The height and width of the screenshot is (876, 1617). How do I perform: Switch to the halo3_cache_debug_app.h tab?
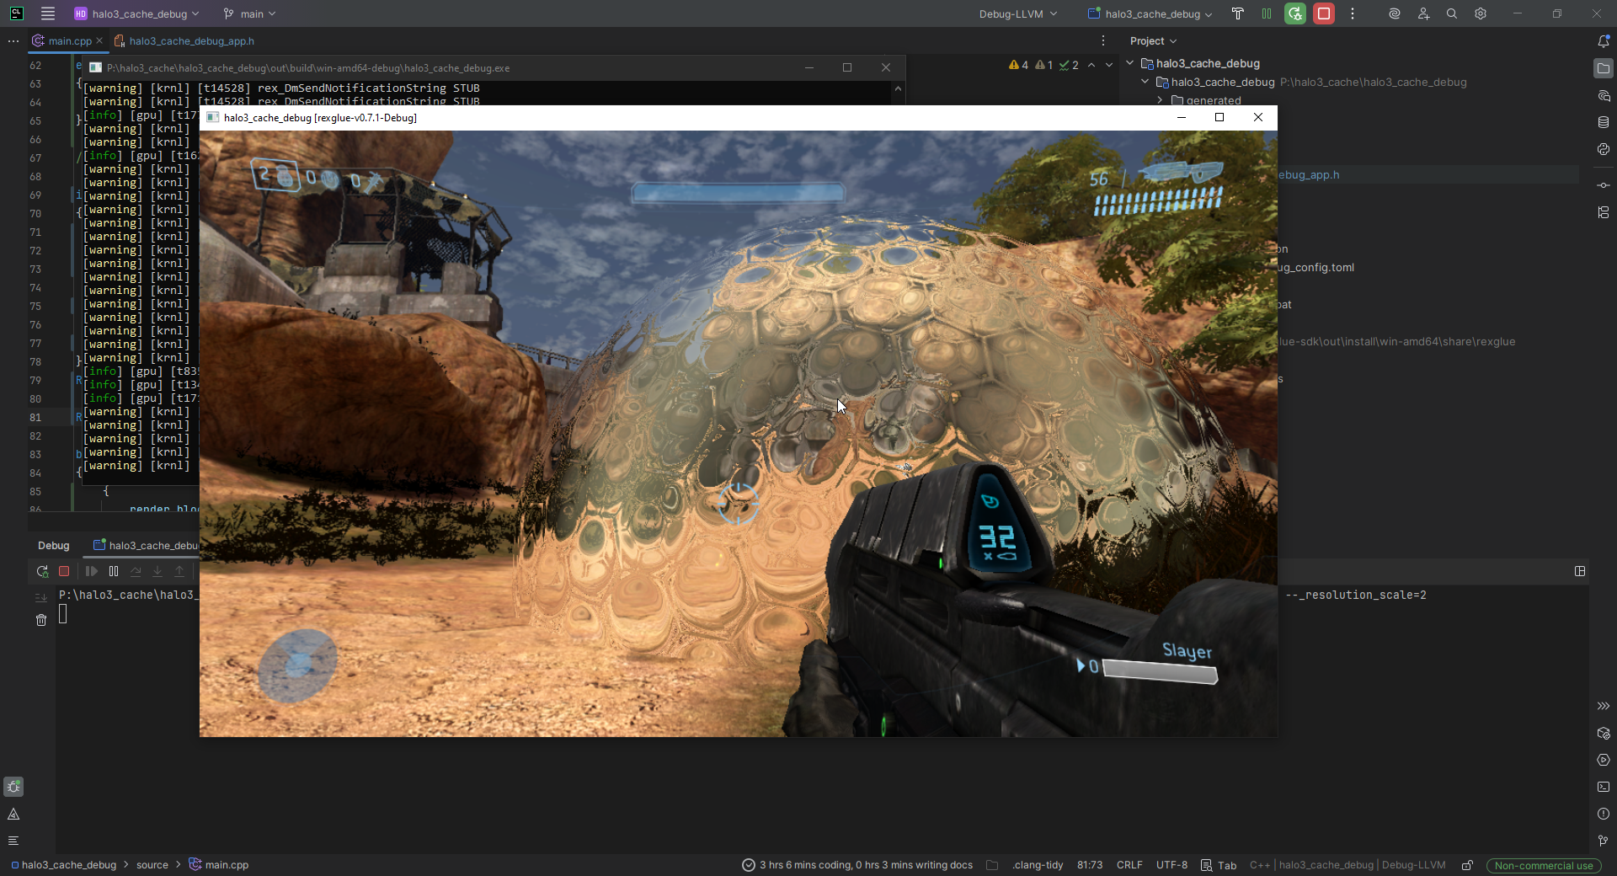(190, 40)
